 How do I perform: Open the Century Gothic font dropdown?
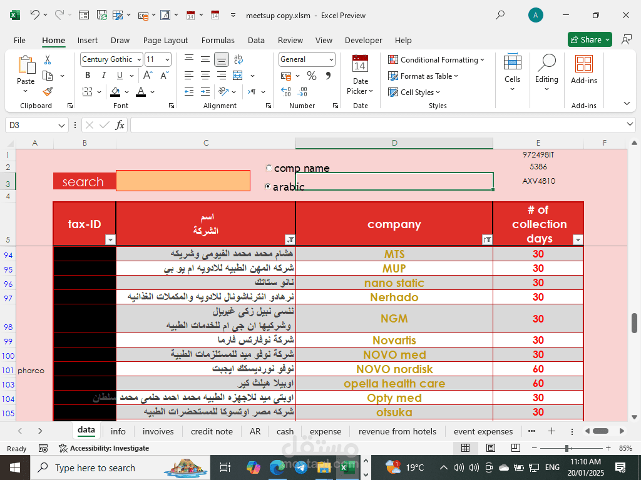click(x=140, y=59)
